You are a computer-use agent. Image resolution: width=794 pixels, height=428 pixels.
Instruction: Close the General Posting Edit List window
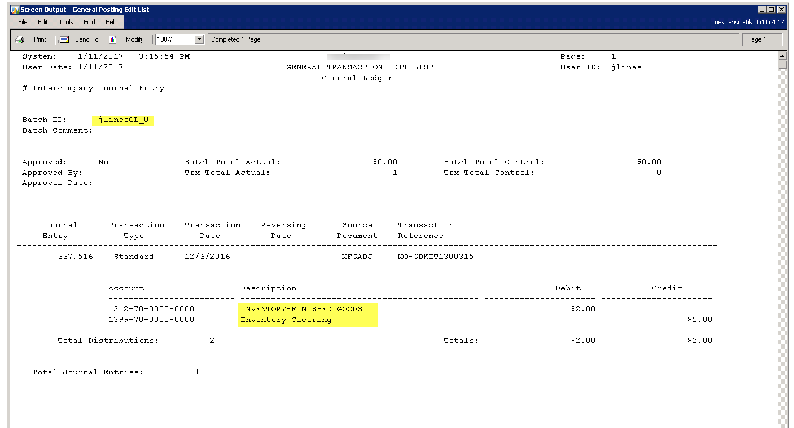[781, 10]
